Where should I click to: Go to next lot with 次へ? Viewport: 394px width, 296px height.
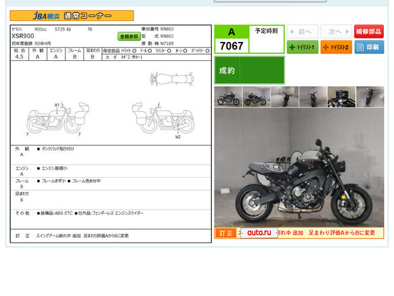pos(336,32)
